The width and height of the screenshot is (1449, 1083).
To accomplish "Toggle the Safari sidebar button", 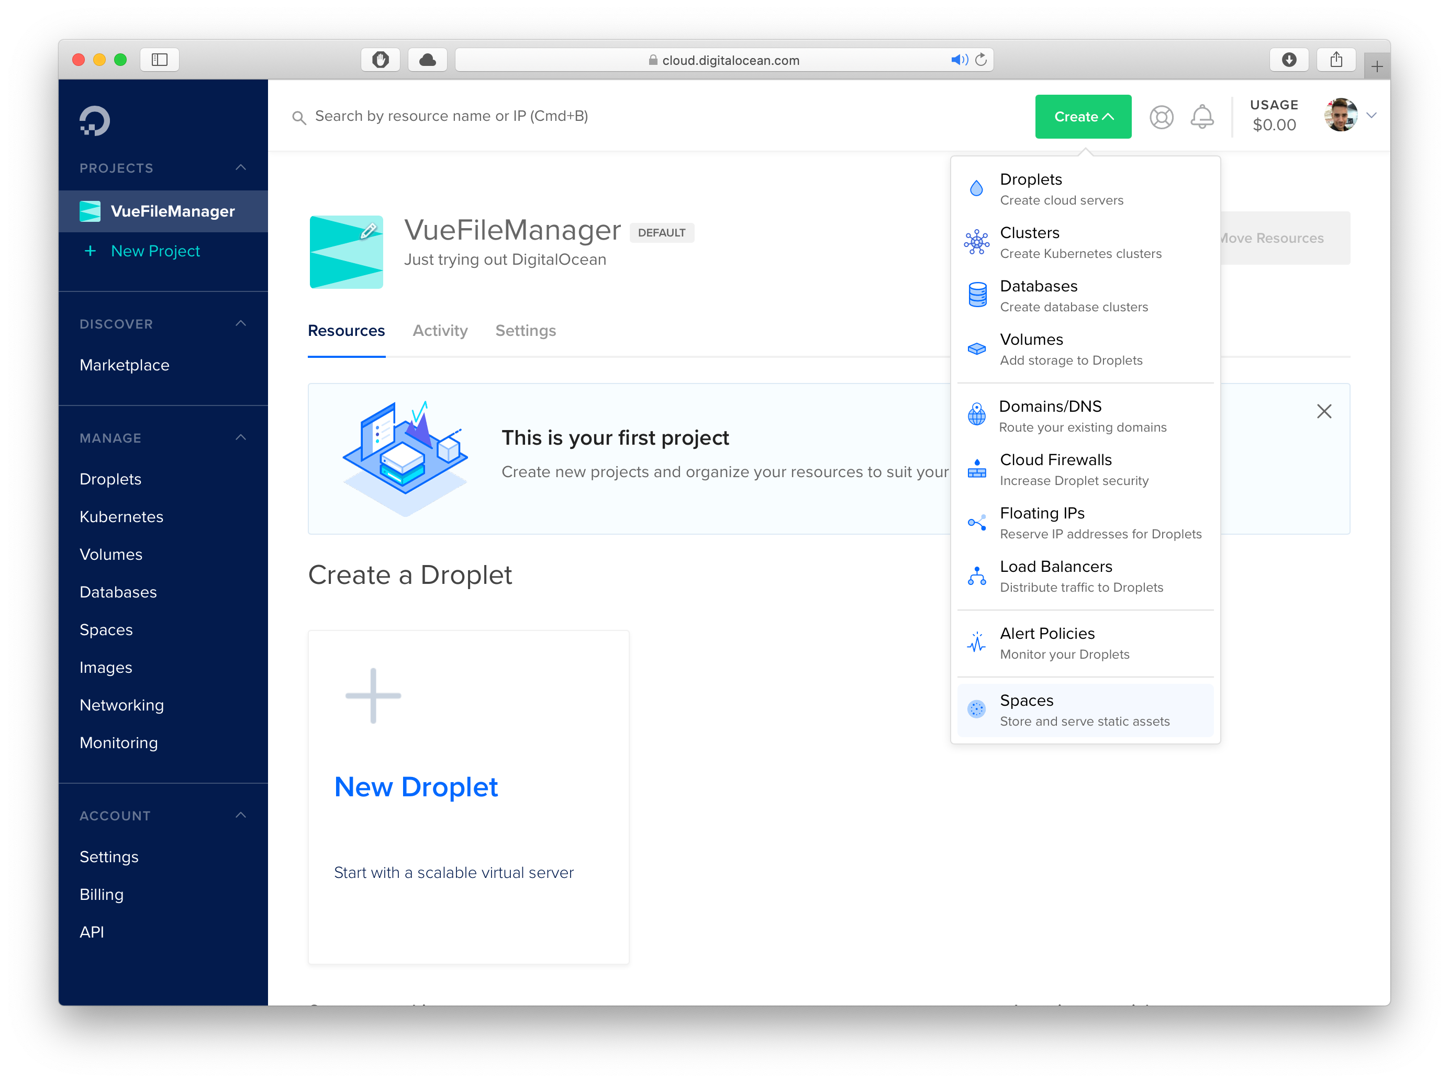I will coord(159,59).
